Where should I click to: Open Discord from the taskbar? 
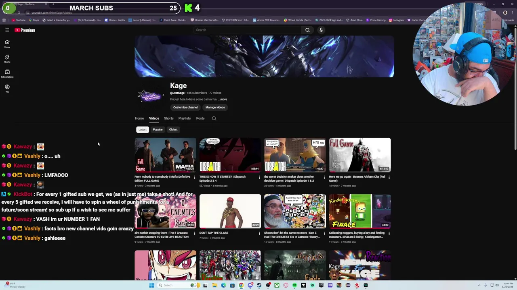[x=250, y=285]
